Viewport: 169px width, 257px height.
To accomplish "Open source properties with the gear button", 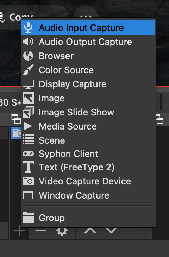I will [x=62, y=231].
